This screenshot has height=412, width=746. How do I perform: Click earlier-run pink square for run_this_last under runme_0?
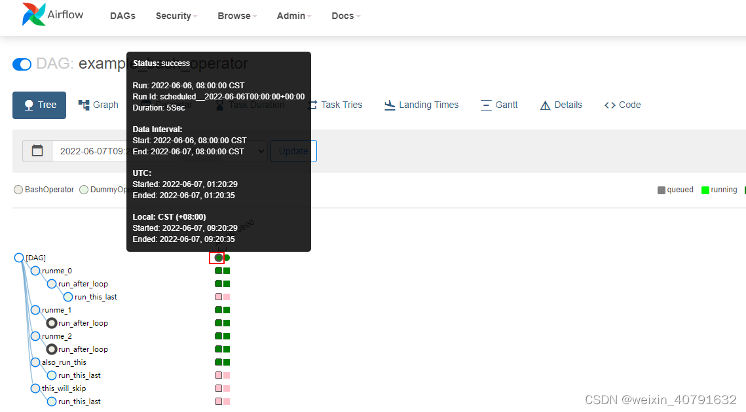coord(218,297)
